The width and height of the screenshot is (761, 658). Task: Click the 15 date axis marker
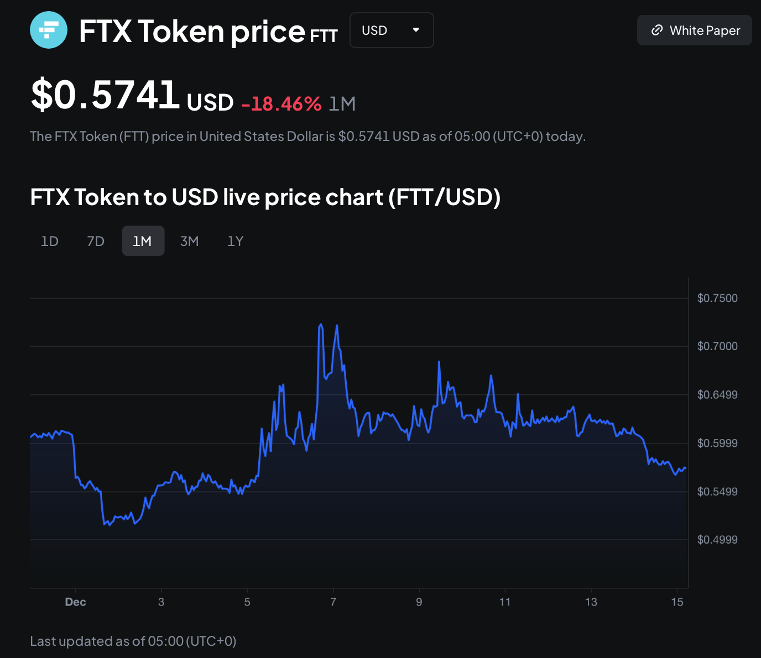point(677,602)
